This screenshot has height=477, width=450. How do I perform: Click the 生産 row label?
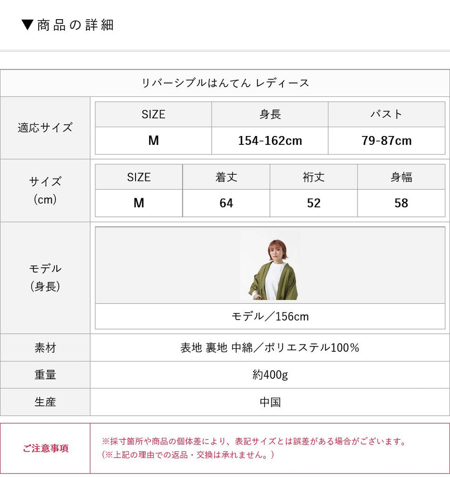click(45, 402)
